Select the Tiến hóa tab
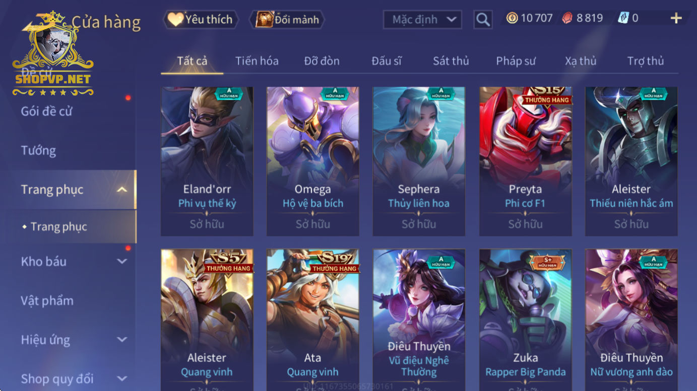This screenshot has height=391, width=697. coord(257,61)
